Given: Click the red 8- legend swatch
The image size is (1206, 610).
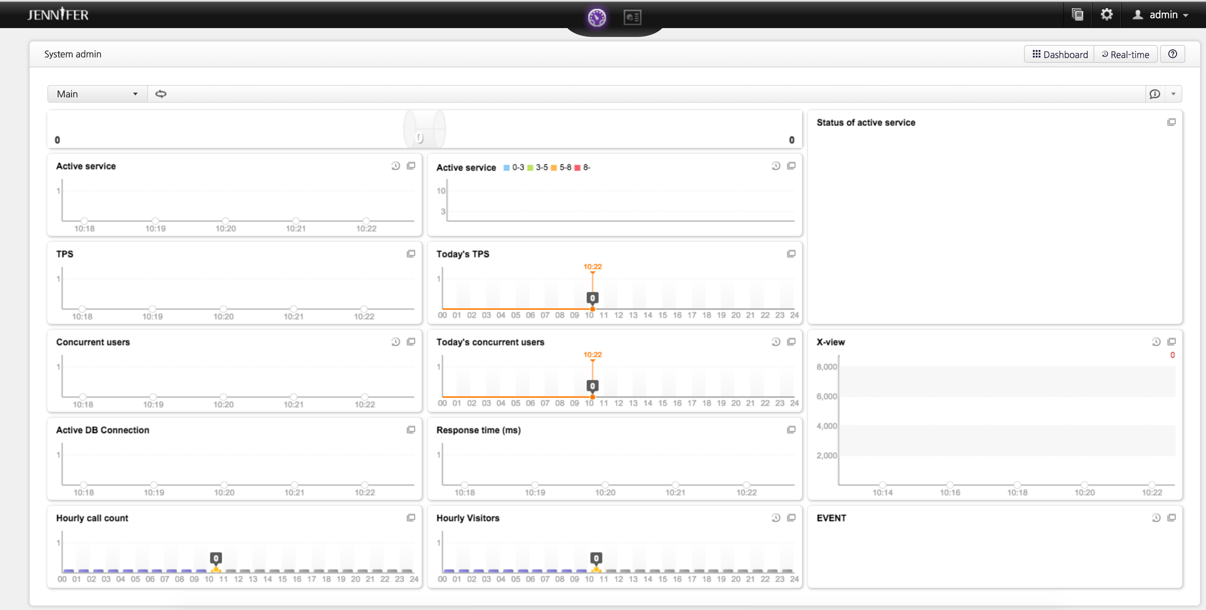Looking at the screenshot, I should coord(577,167).
